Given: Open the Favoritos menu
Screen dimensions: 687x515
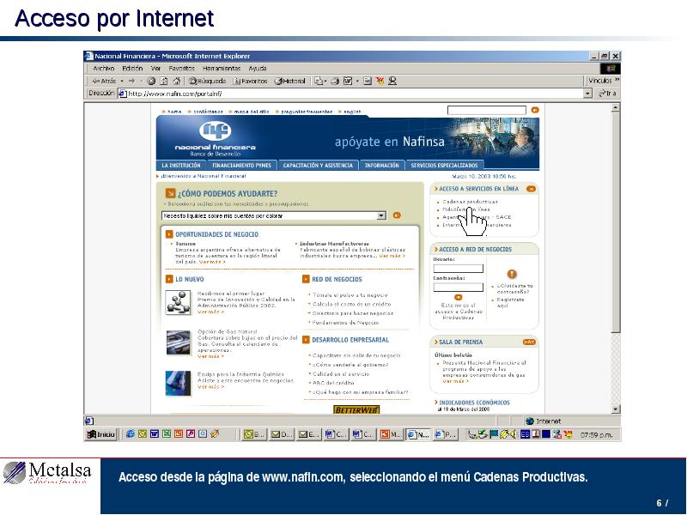Looking at the screenshot, I should [181, 69].
